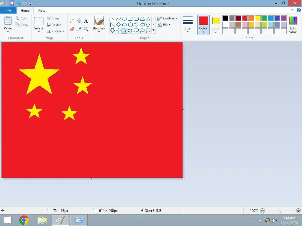Viewport: 302px width, 226px height.
Task: Click the canvas bottom-right corner resize handle
Action: pos(183,179)
